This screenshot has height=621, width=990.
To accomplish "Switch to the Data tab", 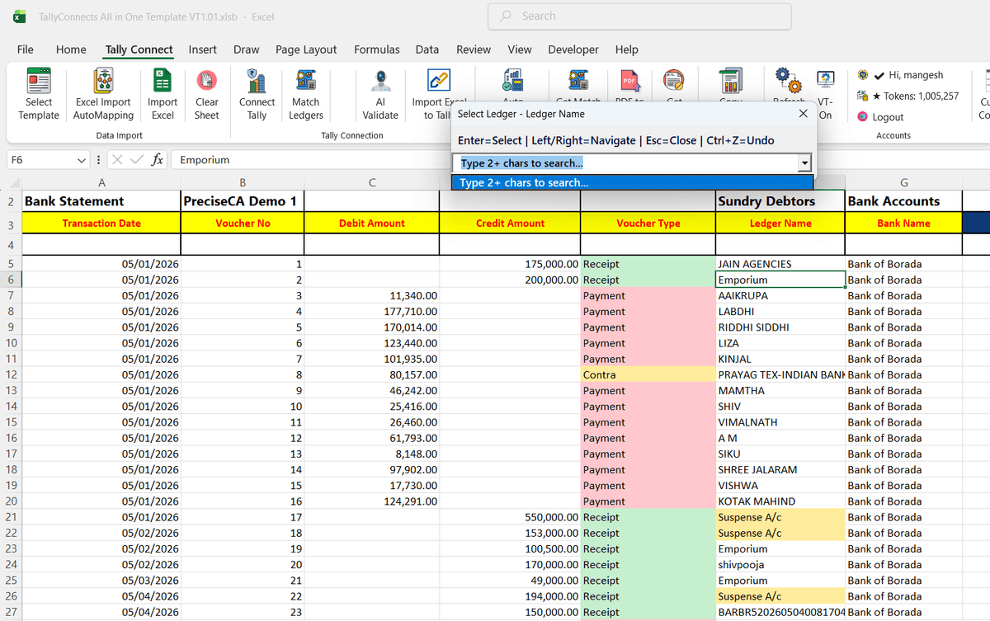I will pyautogui.click(x=427, y=49).
